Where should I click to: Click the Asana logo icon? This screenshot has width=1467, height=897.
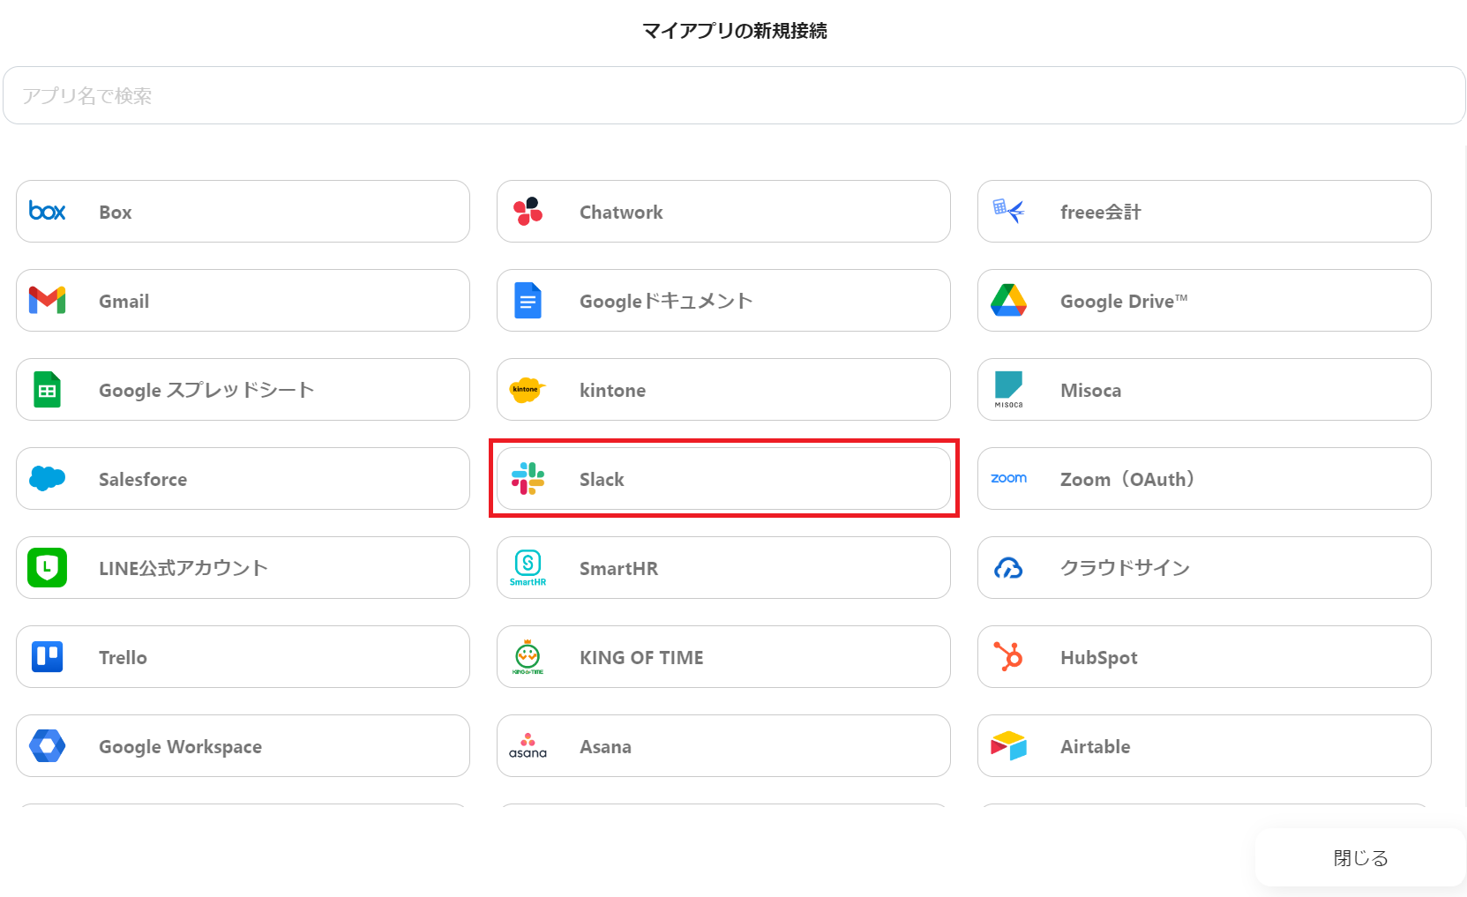click(528, 745)
